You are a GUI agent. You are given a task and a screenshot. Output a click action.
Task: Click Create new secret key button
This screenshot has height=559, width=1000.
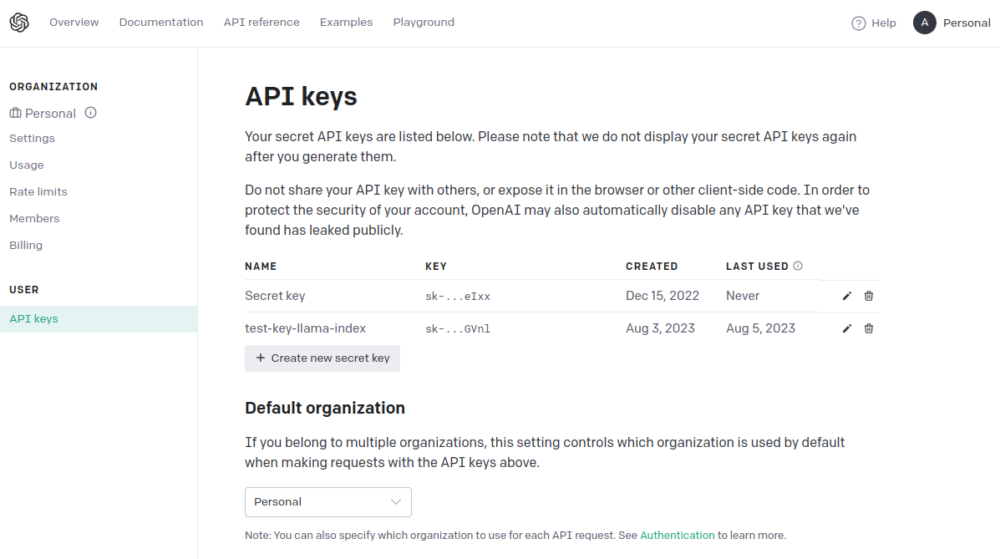coord(322,358)
